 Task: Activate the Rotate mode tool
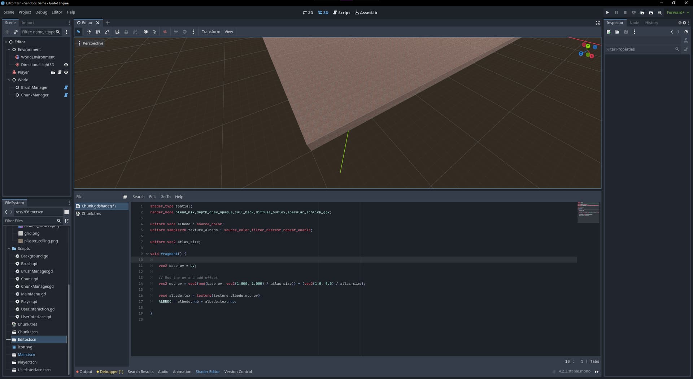98,32
